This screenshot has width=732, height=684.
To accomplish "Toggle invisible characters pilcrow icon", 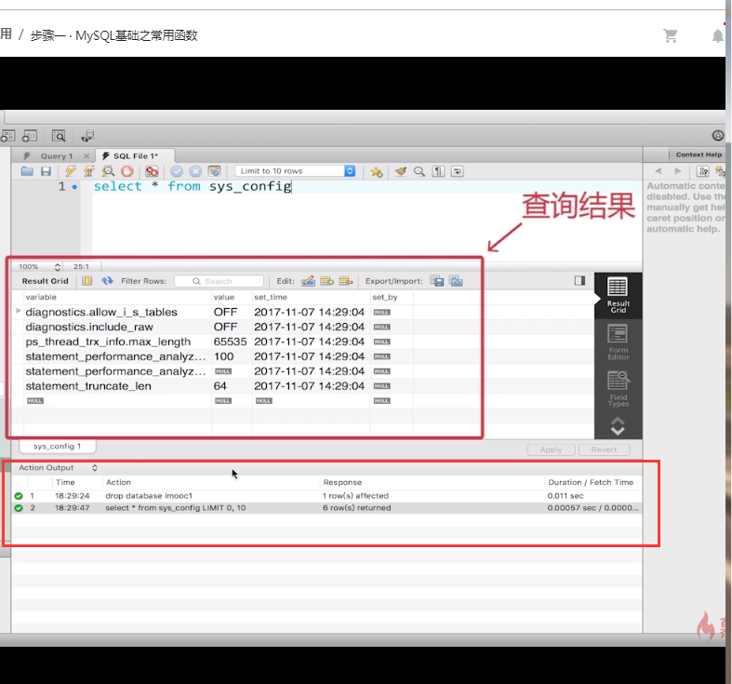I will pos(438,171).
